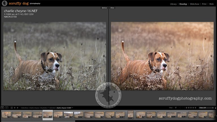Set the filter rating to five stars
This screenshot has width=217, height=122.
tap(195, 108)
